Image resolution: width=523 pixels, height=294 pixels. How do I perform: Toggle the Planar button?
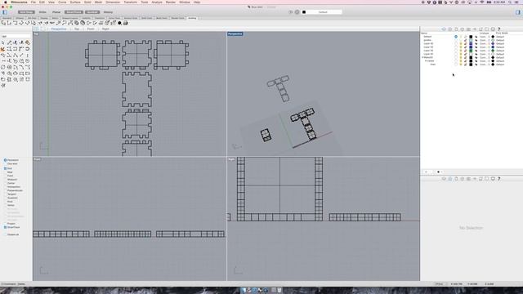(56, 12)
